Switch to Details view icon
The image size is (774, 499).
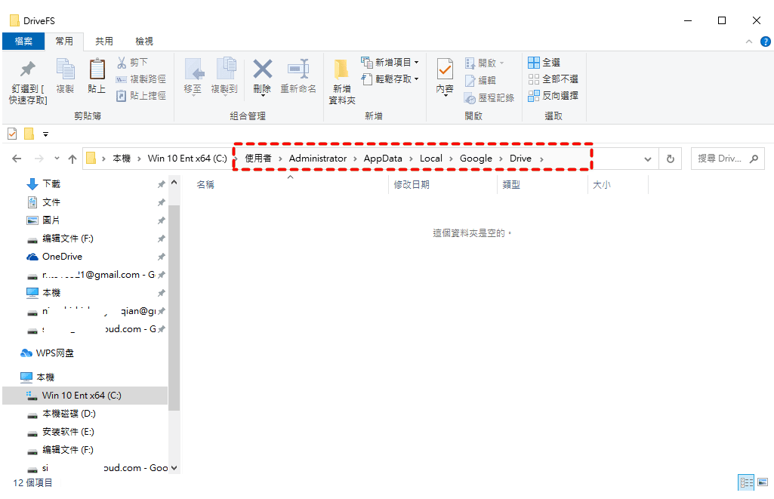(746, 482)
